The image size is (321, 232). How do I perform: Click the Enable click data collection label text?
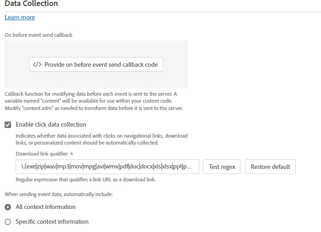click(x=51, y=124)
